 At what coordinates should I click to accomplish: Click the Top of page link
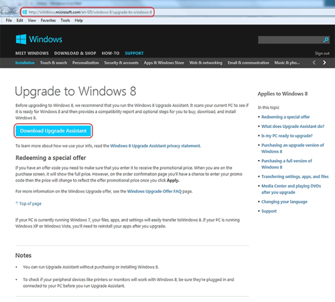28,204
